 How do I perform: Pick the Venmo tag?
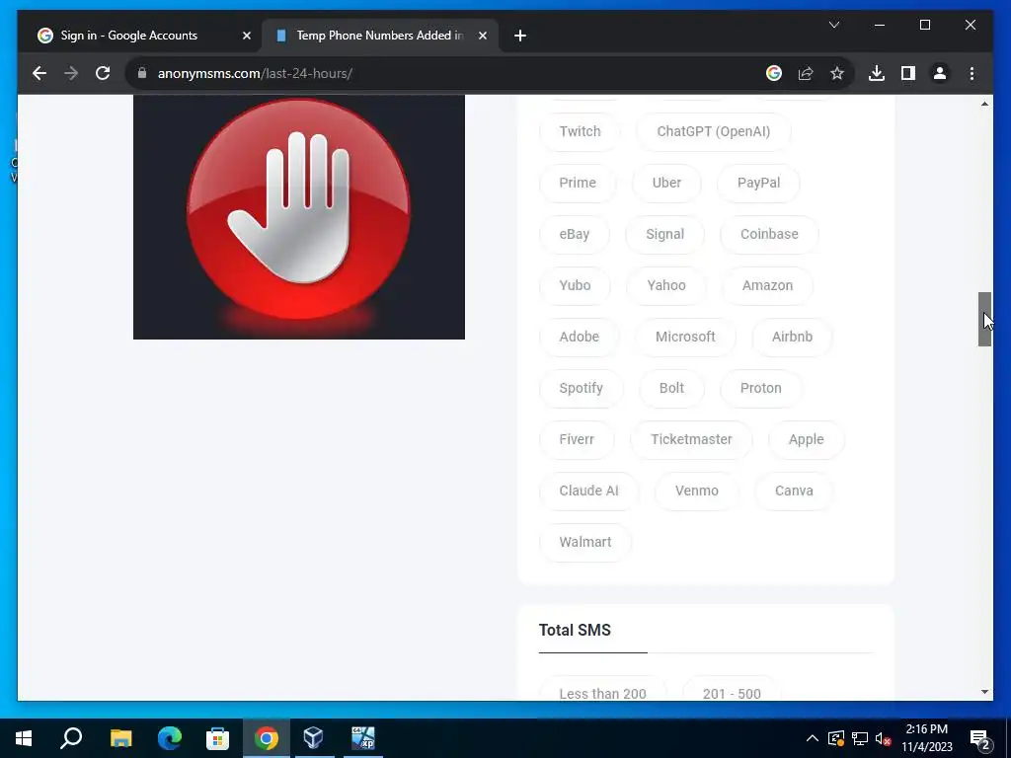(696, 491)
